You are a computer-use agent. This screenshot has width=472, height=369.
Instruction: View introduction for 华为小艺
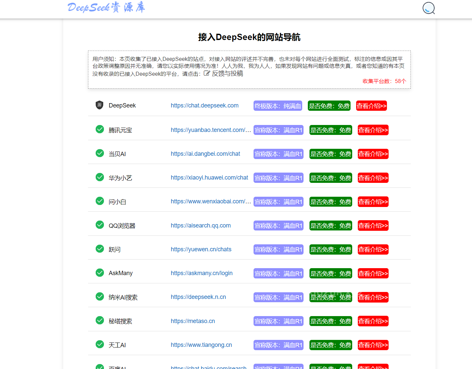coord(373,178)
